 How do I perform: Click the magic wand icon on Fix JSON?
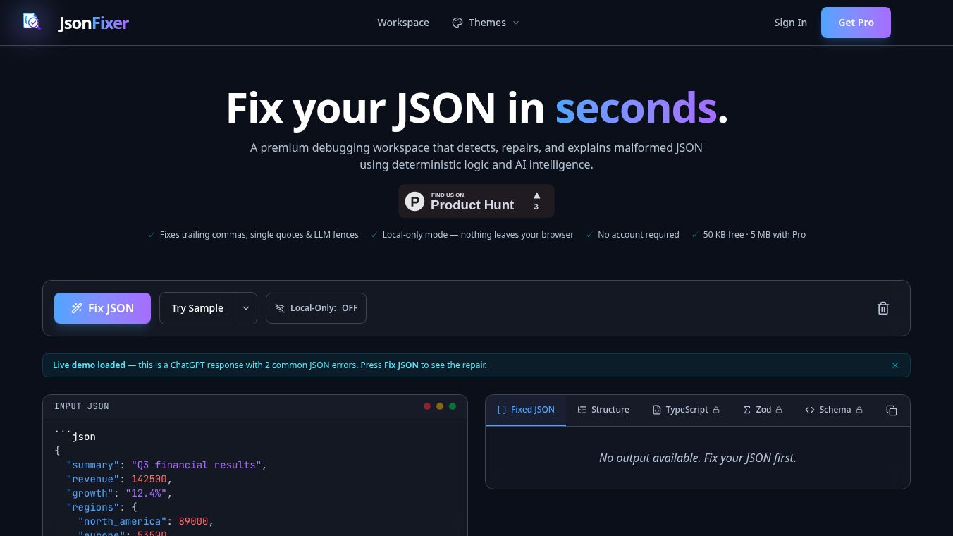point(77,308)
